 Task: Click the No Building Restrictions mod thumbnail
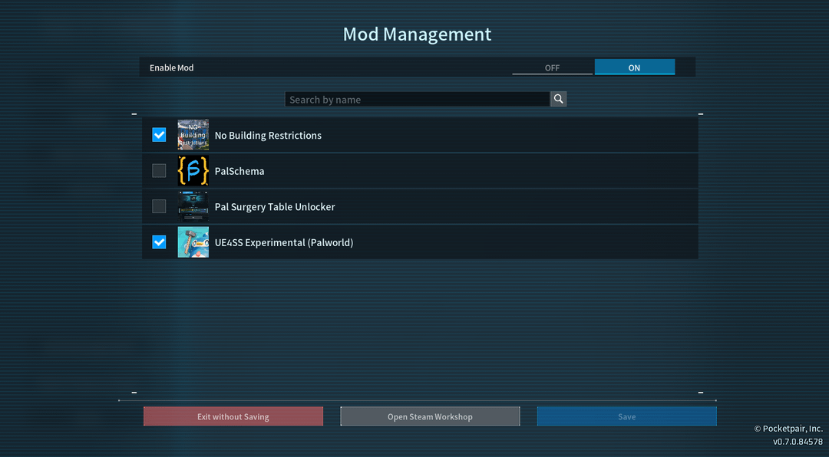(x=193, y=135)
